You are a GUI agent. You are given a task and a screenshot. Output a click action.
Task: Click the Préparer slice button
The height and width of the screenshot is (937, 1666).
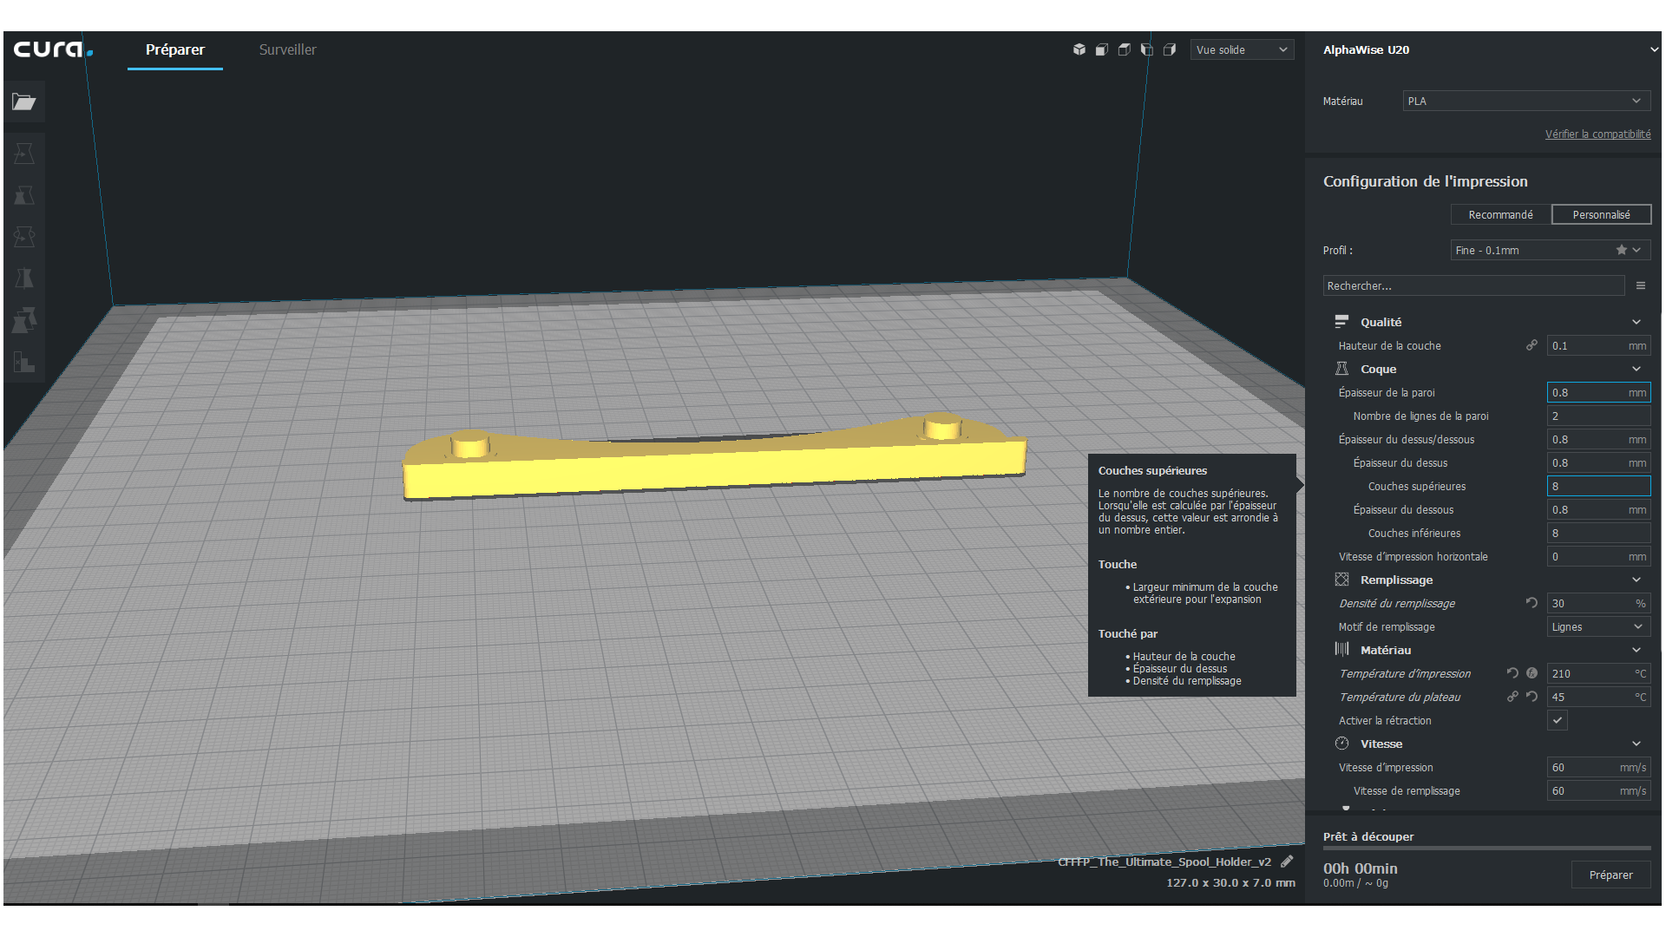[1610, 875]
